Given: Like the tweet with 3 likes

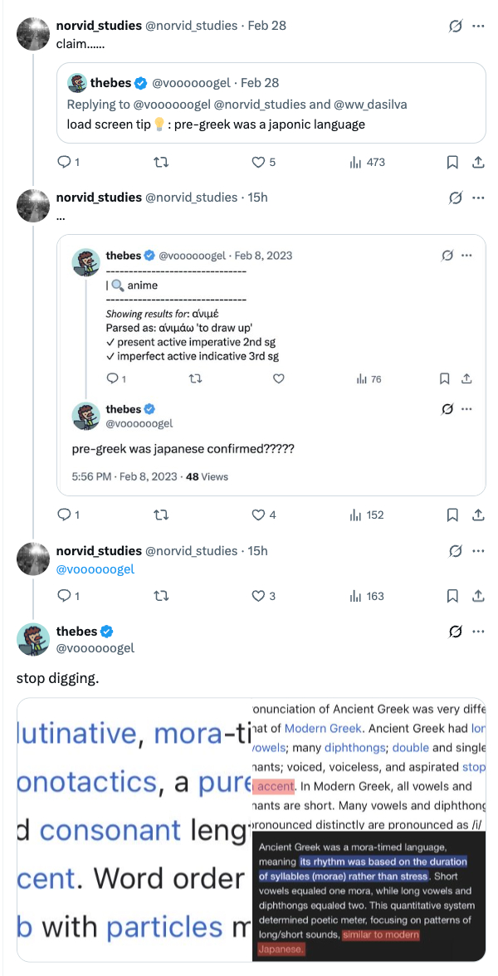Looking at the screenshot, I should (256, 596).
